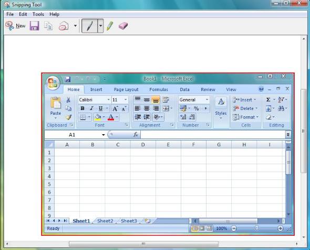This screenshot has width=310, height=250.
Task: Click the Align Text Right icon
Action: (156, 108)
